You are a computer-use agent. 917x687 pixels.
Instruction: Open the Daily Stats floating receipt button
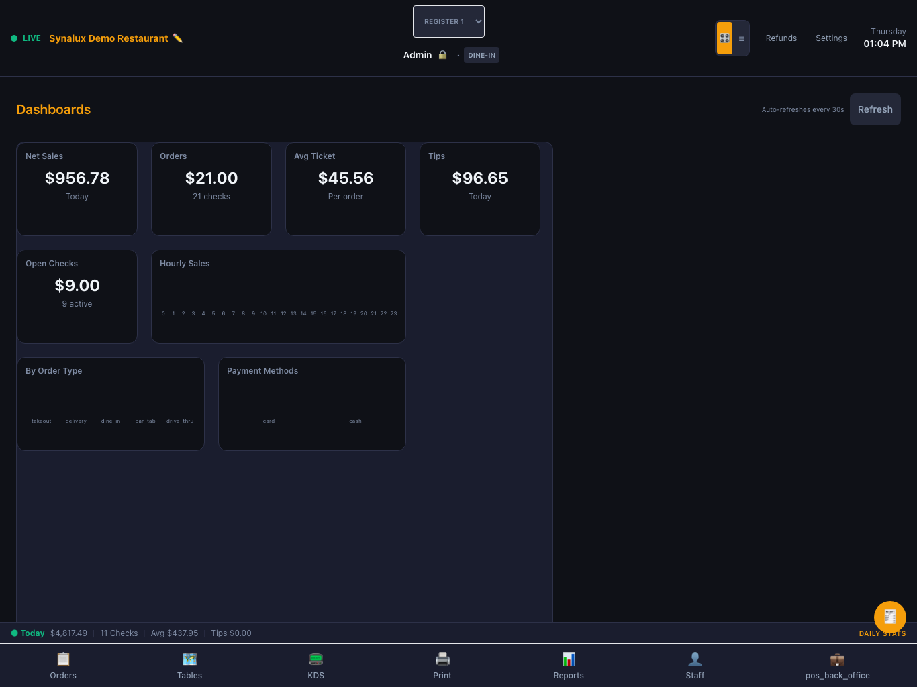pyautogui.click(x=890, y=617)
